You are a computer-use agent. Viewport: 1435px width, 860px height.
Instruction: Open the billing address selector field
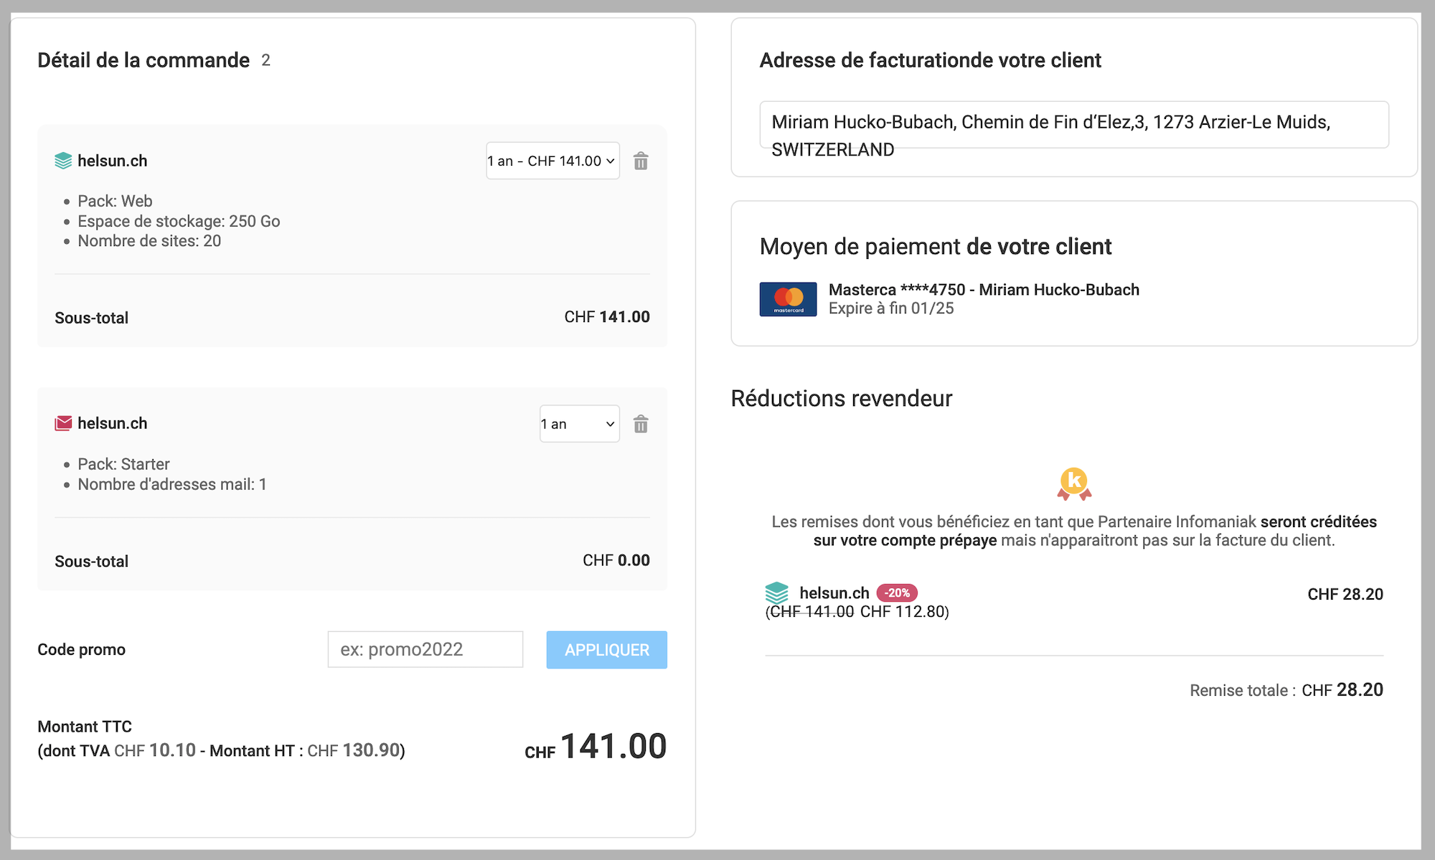(x=1073, y=125)
